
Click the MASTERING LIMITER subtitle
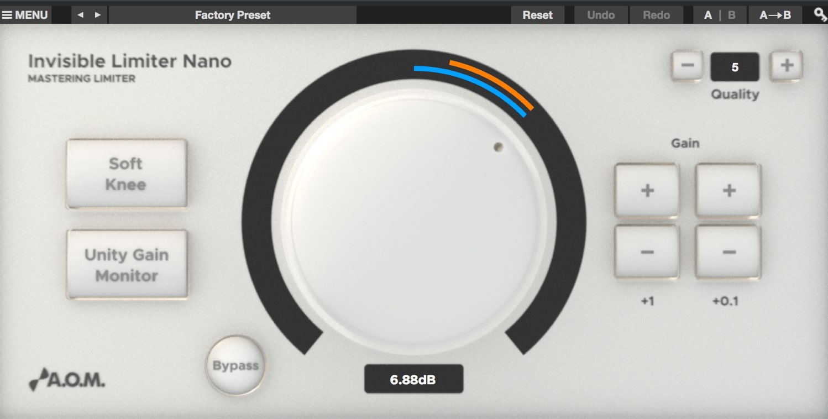pos(81,78)
